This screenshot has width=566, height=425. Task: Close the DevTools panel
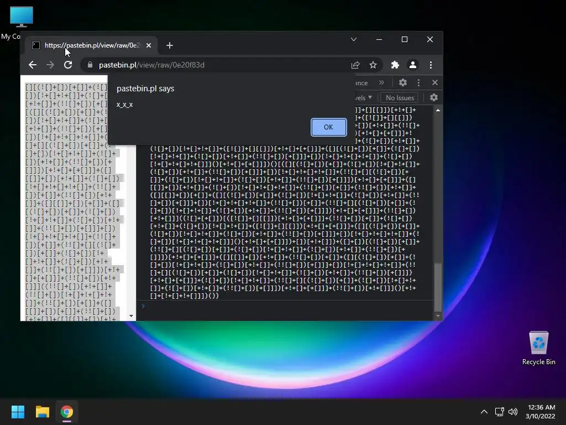435,83
